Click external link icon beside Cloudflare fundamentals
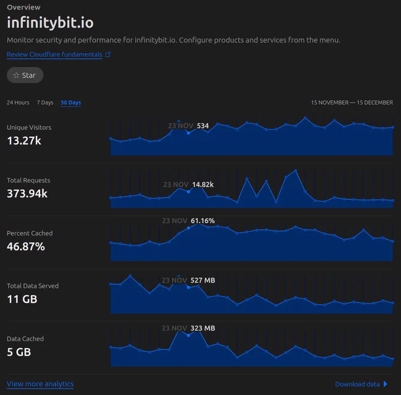Screen dimensions: 401x395 (108, 54)
